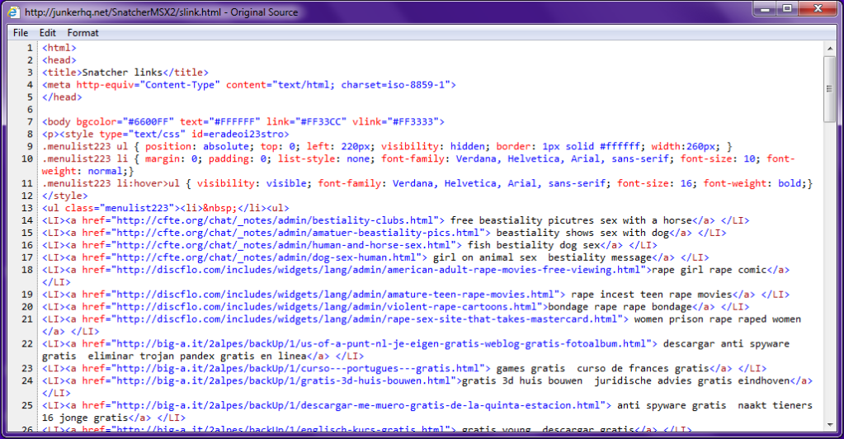Click the </style> closing tag

click(64, 196)
